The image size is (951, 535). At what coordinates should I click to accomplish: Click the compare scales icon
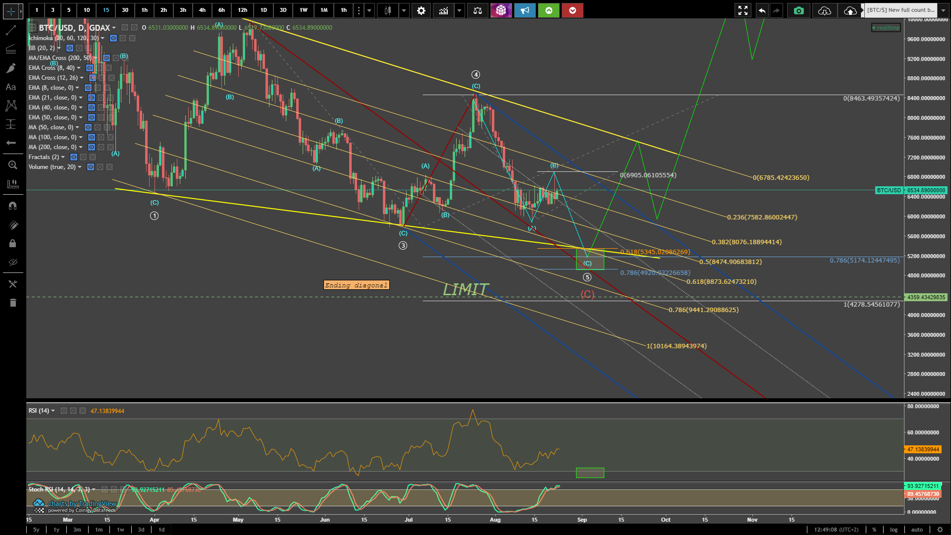[477, 10]
